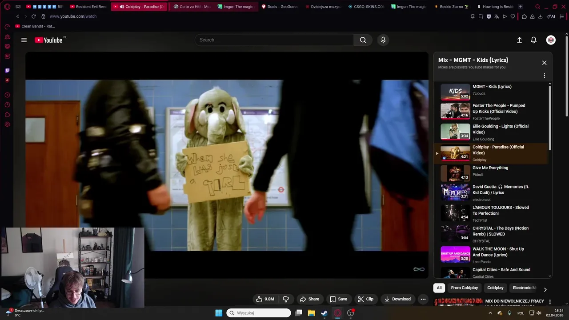The image size is (569, 320).
Task: Click the Mix playlist scrollbar
Action: coord(550,118)
